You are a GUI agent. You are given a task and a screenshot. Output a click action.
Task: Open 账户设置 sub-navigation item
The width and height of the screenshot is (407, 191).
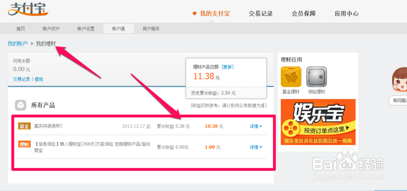pos(86,29)
